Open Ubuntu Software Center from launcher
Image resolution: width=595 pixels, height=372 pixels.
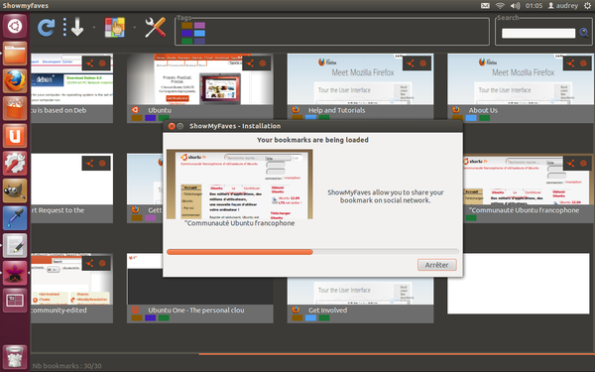[15, 108]
